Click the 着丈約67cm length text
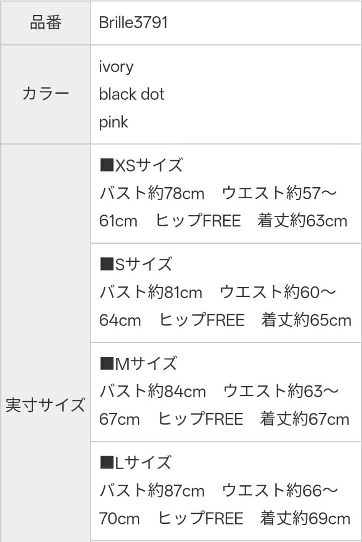Image resolution: width=362 pixels, height=542 pixels. click(x=304, y=419)
